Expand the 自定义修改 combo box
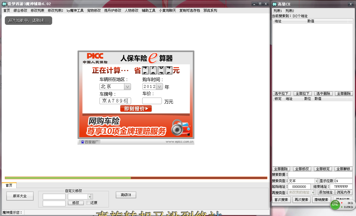Screen dimensions: 356x216 (x=90, y=197)
